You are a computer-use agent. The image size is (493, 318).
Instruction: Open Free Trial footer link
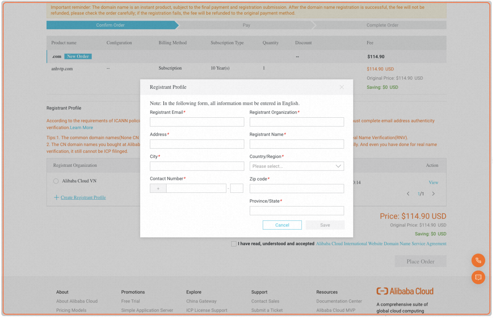pos(130,301)
